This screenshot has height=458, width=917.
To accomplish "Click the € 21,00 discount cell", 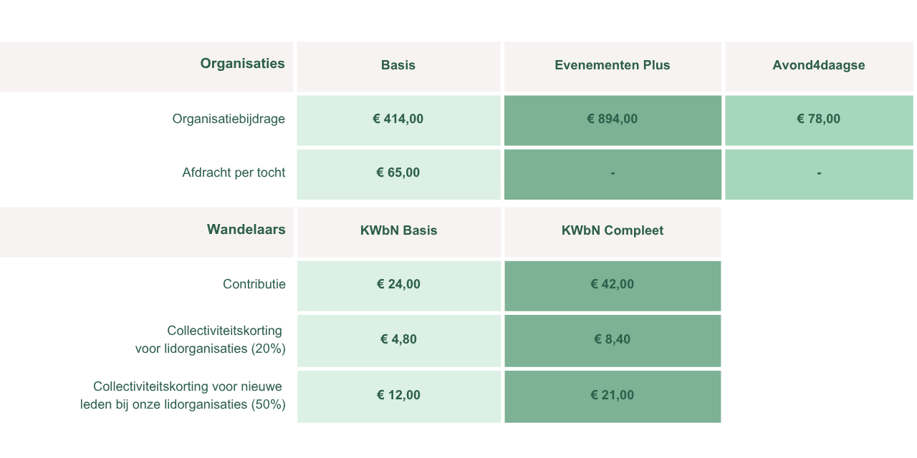I will (x=613, y=395).
